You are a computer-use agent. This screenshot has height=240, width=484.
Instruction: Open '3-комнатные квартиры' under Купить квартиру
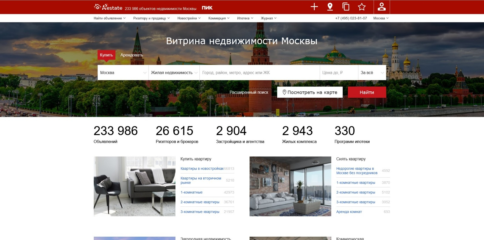pos(200,212)
